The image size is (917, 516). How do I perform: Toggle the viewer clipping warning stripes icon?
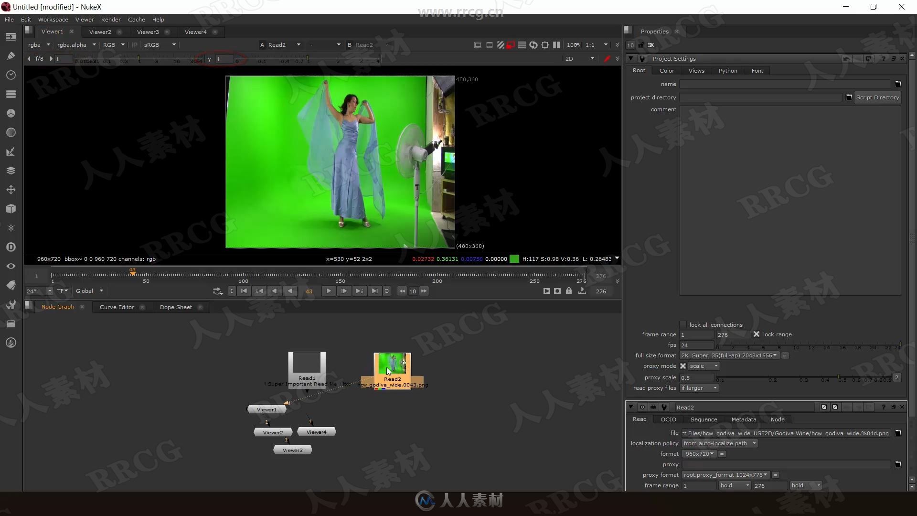point(500,45)
